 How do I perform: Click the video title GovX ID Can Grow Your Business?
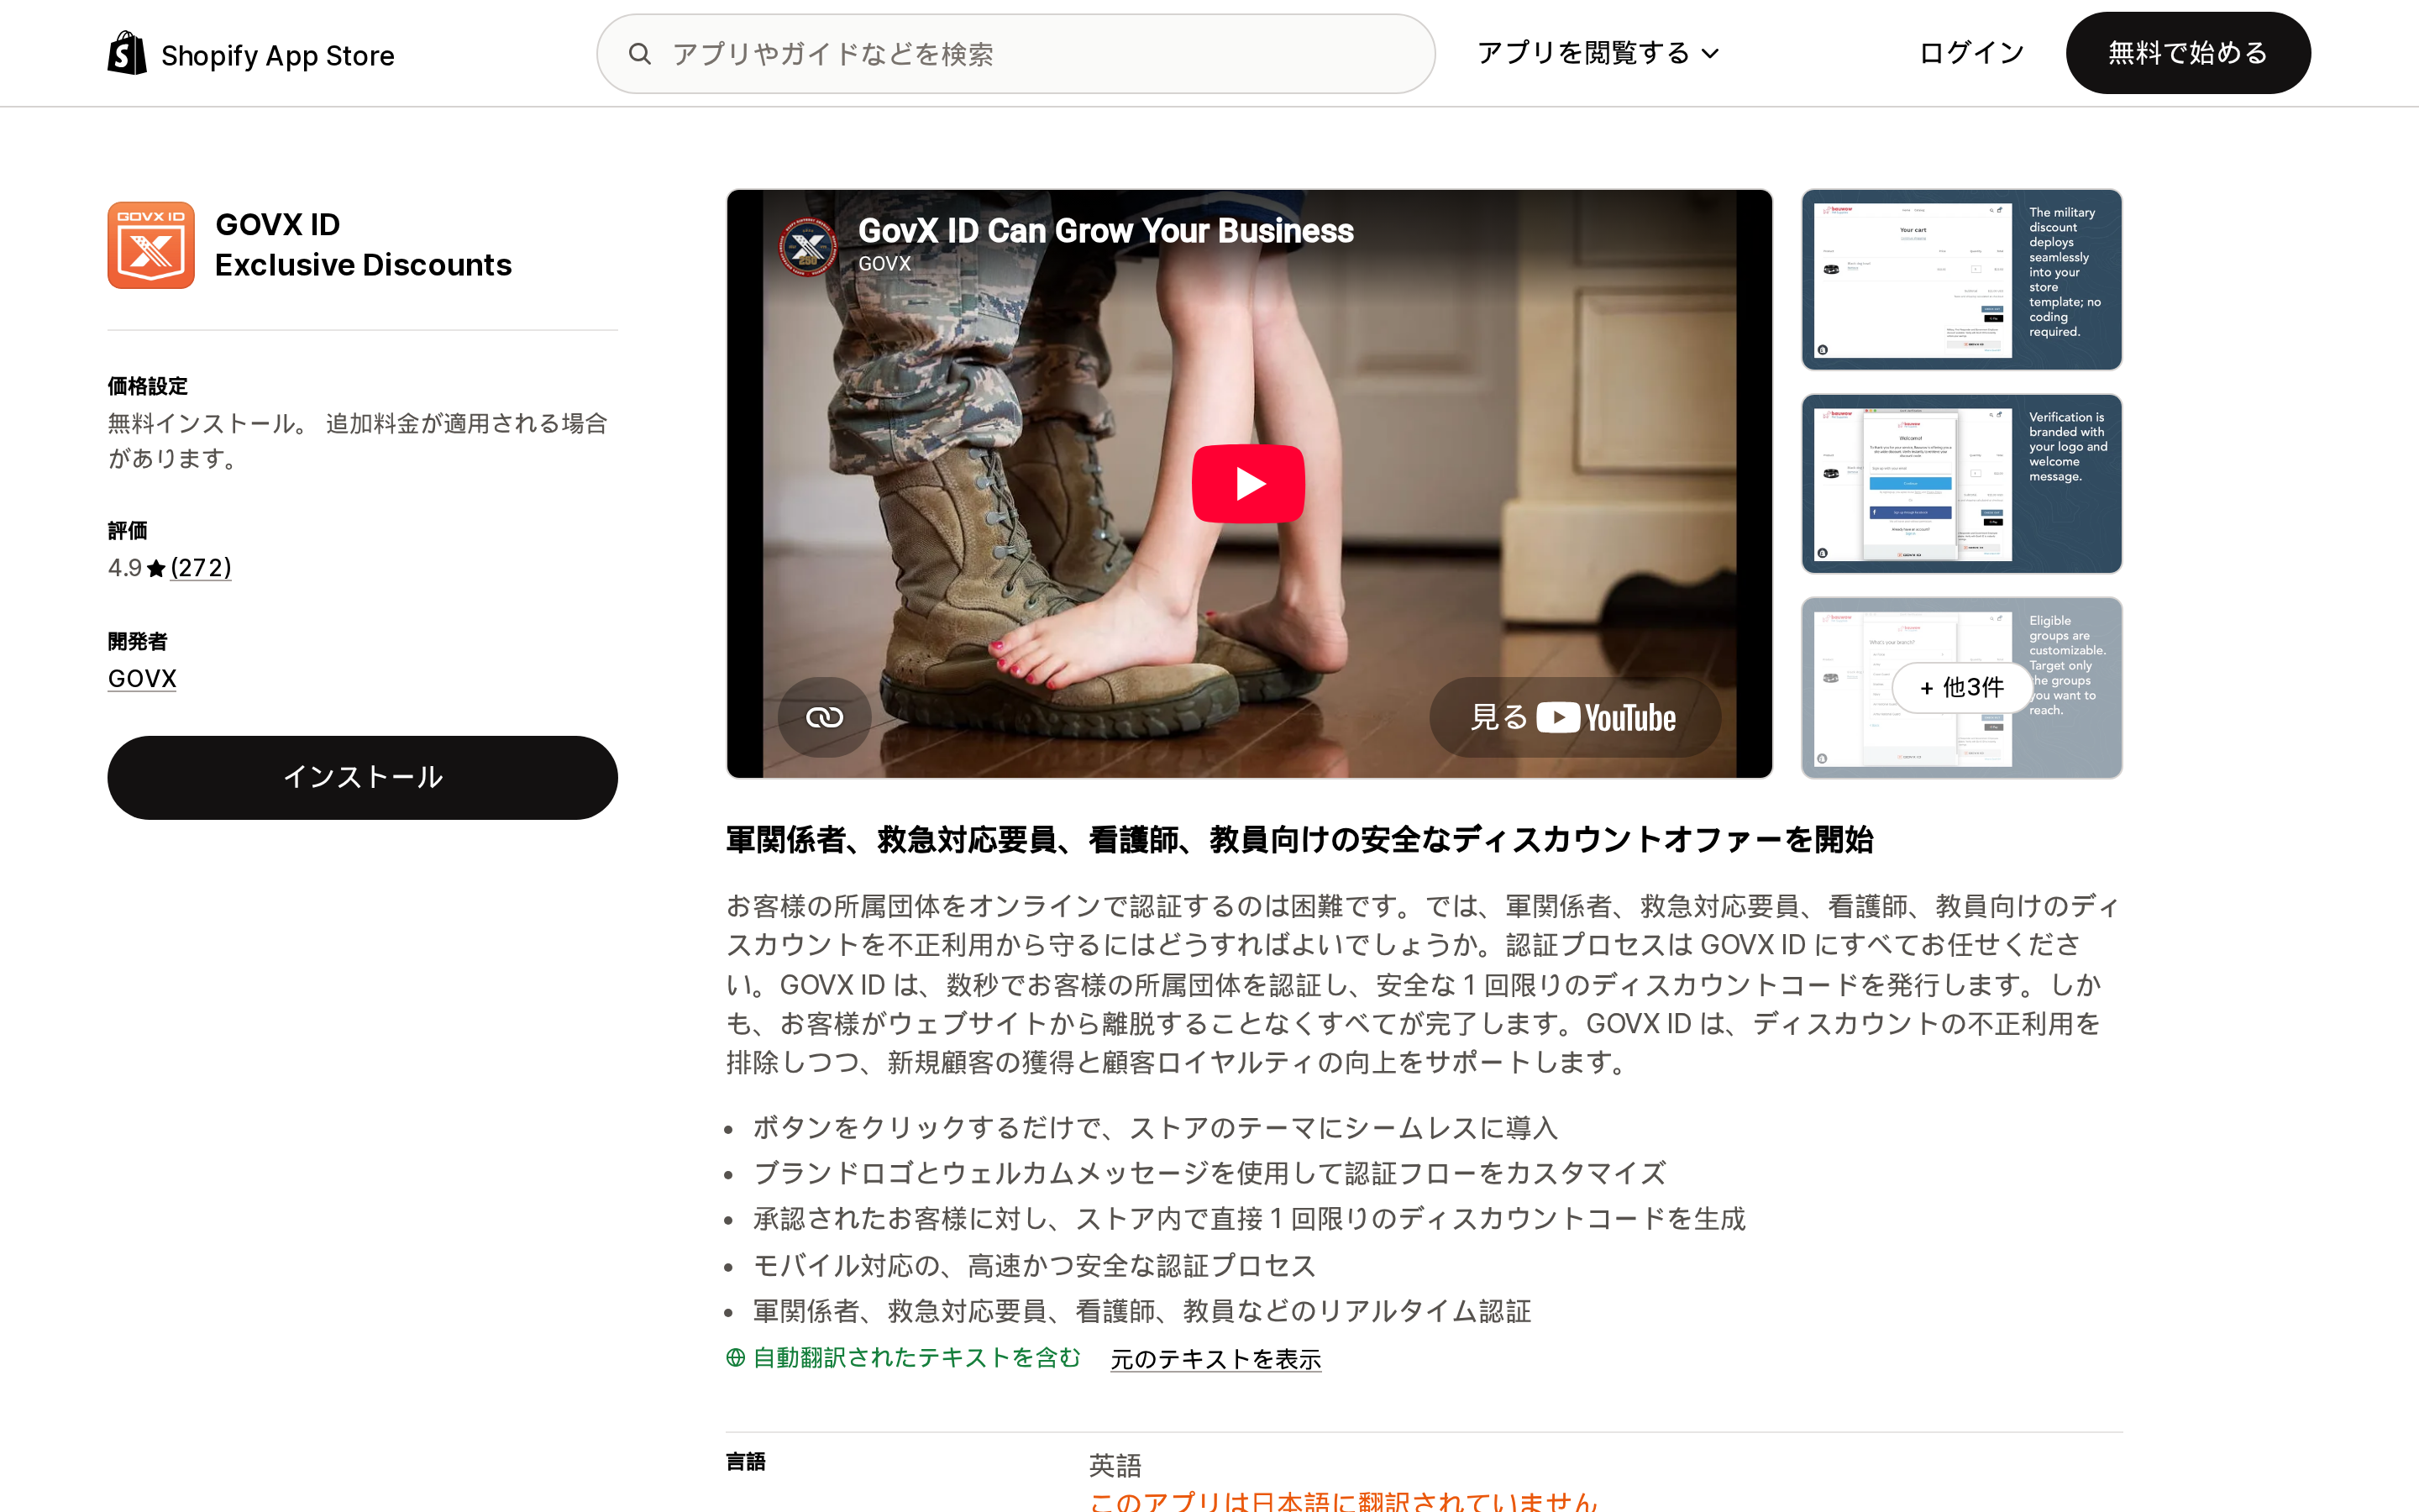click(1105, 231)
